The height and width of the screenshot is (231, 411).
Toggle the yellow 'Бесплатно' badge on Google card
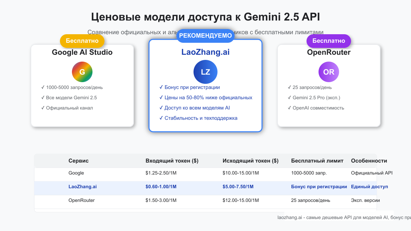click(82, 41)
